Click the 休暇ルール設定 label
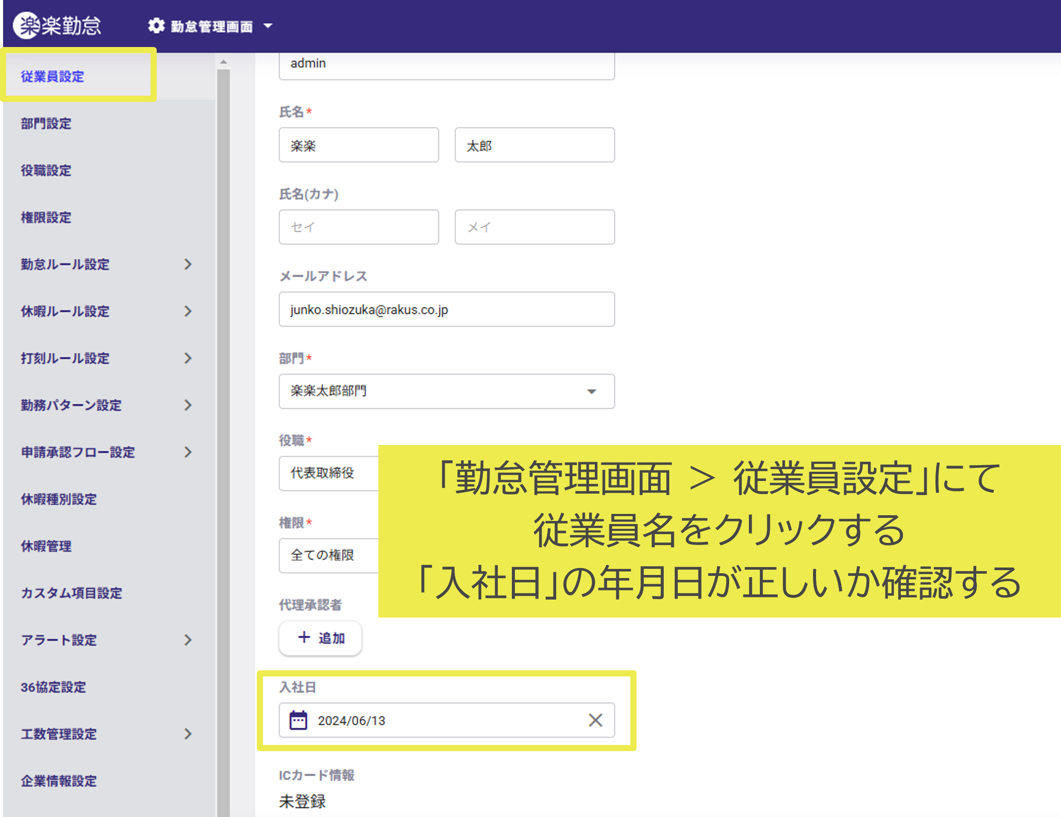1061x817 pixels. tap(65, 311)
